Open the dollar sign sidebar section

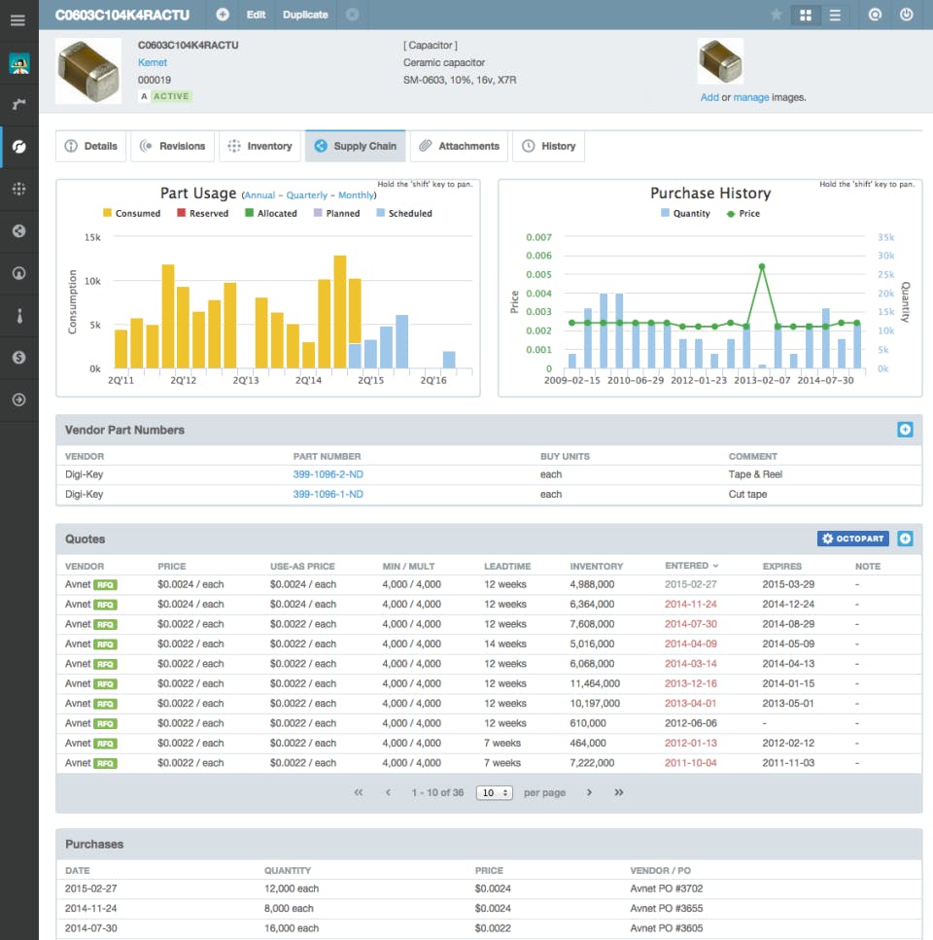[x=18, y=358]
